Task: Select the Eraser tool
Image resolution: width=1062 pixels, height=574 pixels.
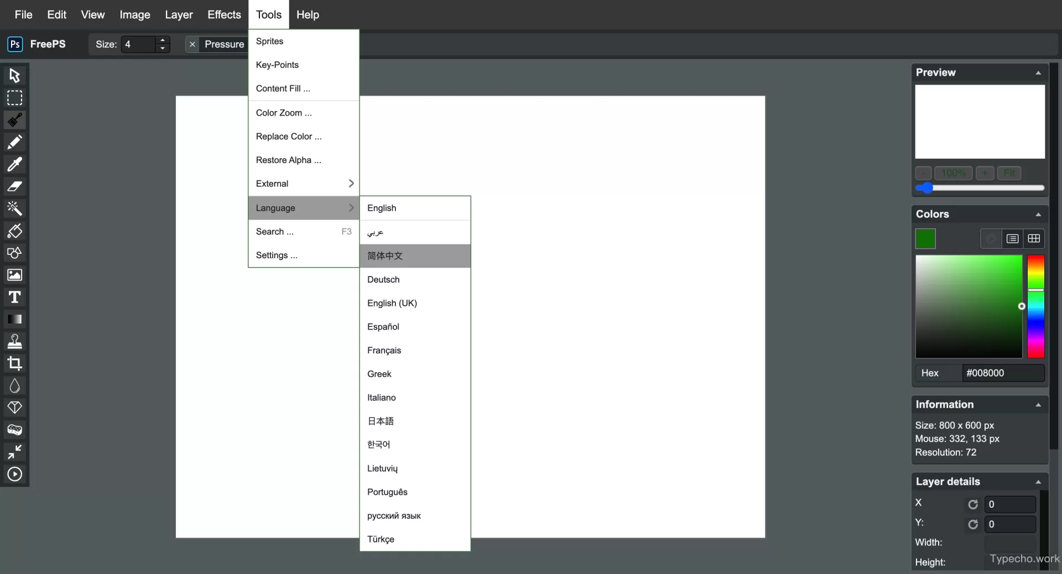Action: 15,186
